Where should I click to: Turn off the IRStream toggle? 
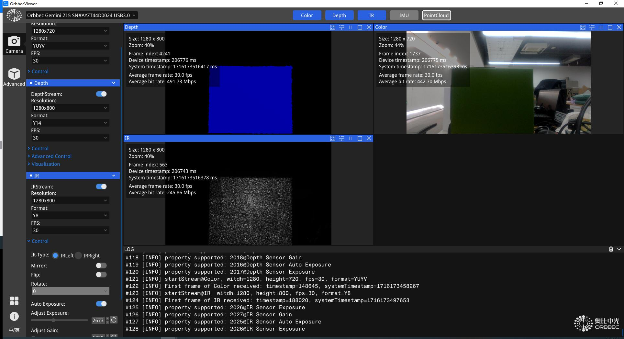click(x=101, y=186)
